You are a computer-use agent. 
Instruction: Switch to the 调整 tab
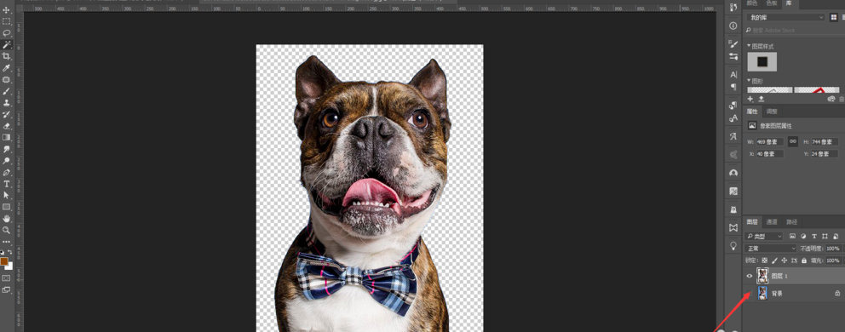[772, 112]
